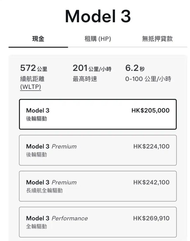The width and height of the screenshot is (190, 241).
Task: Click the 572 公里 range figure
Action: (x=34, y=68)
